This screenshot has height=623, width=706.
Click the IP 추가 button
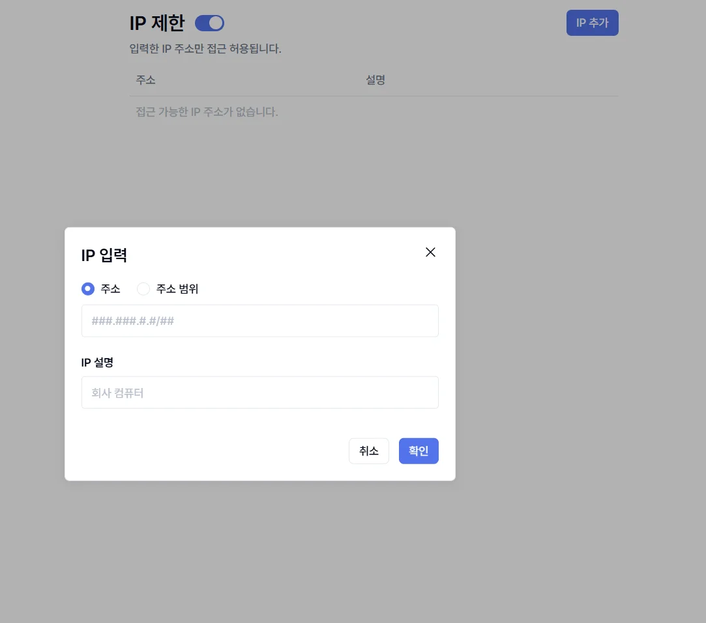tap(592, 23)
